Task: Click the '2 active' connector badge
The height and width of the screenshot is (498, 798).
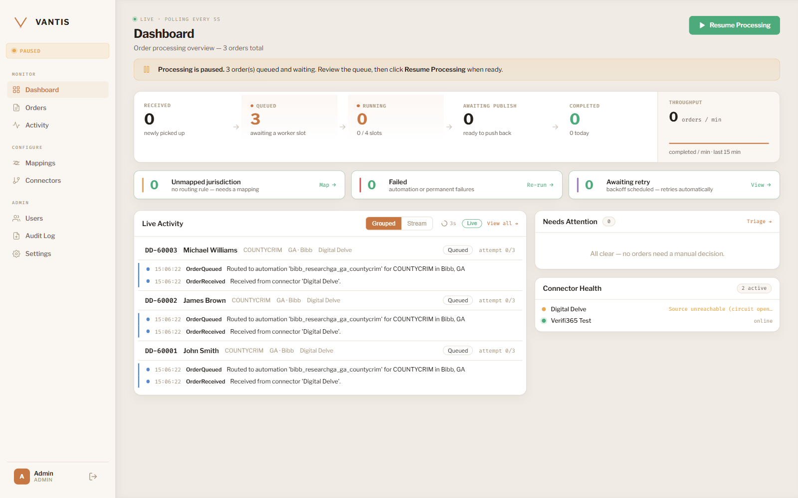Action: 754,288
